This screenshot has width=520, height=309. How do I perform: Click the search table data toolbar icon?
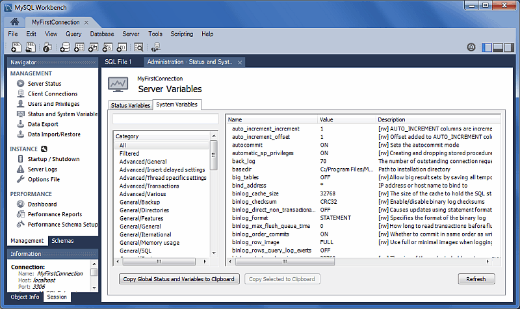(x=138, y=47)
